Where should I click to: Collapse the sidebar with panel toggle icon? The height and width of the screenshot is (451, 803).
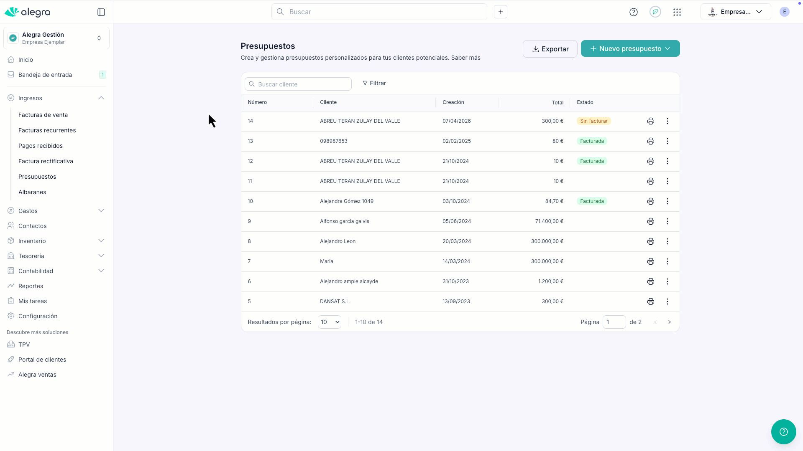coord(101,12)
